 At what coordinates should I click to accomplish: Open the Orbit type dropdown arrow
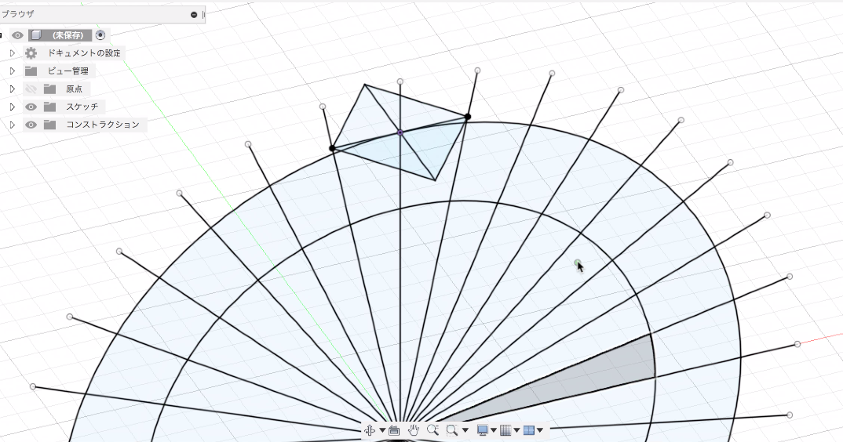point(382,430)
